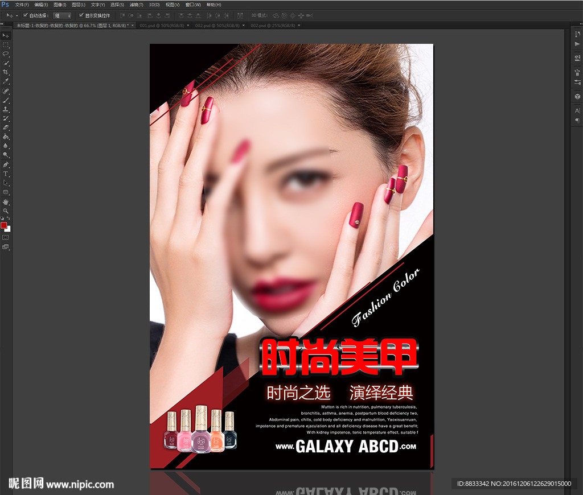Reset default foreground and background colors
Image resolution: width=583 pixels, height=495 pixels.
click(2, 218)
